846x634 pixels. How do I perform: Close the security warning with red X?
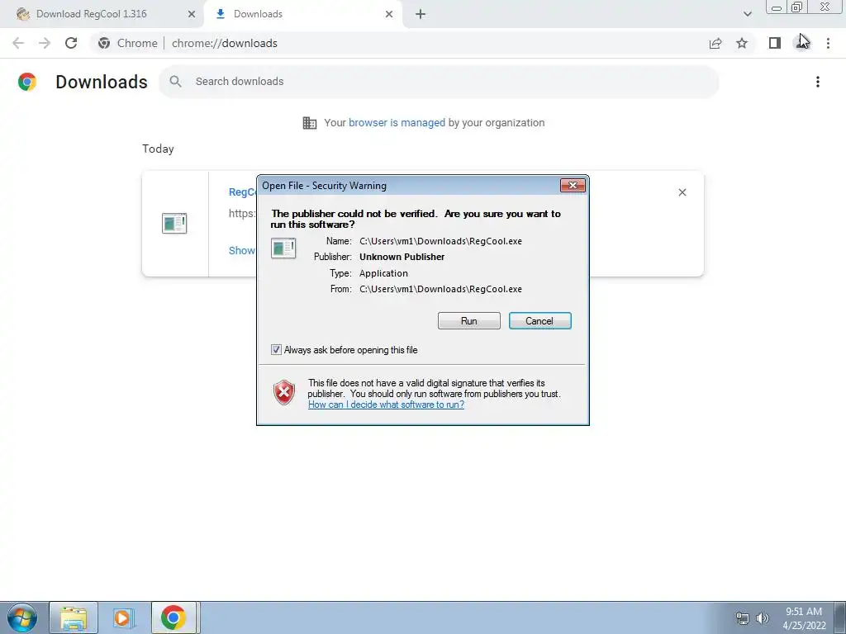(573, 186)
